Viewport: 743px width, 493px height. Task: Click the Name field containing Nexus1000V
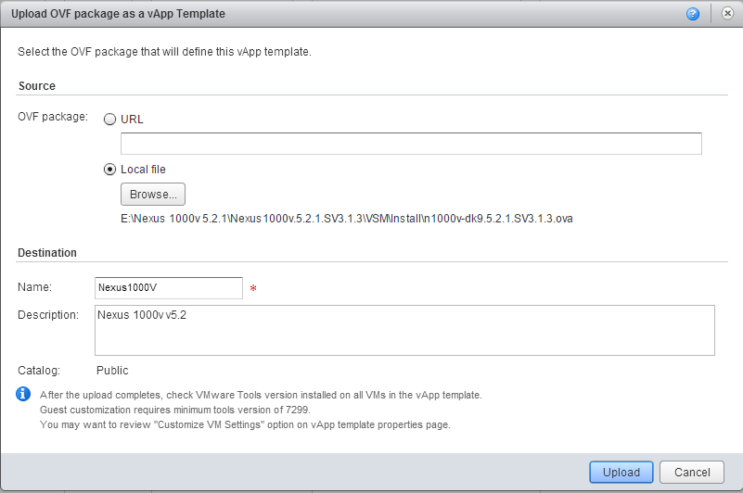click(x=169, y=288)
